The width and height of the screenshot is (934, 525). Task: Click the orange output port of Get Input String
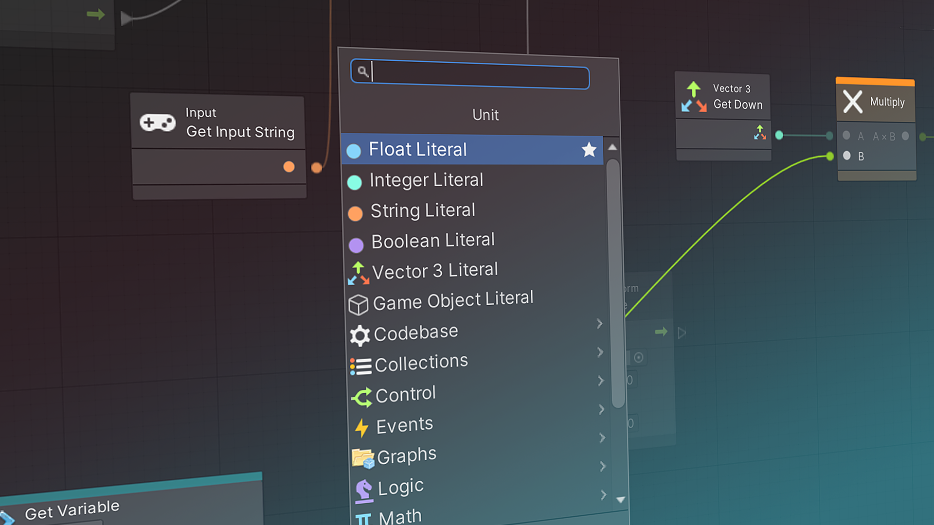(289, 167)
